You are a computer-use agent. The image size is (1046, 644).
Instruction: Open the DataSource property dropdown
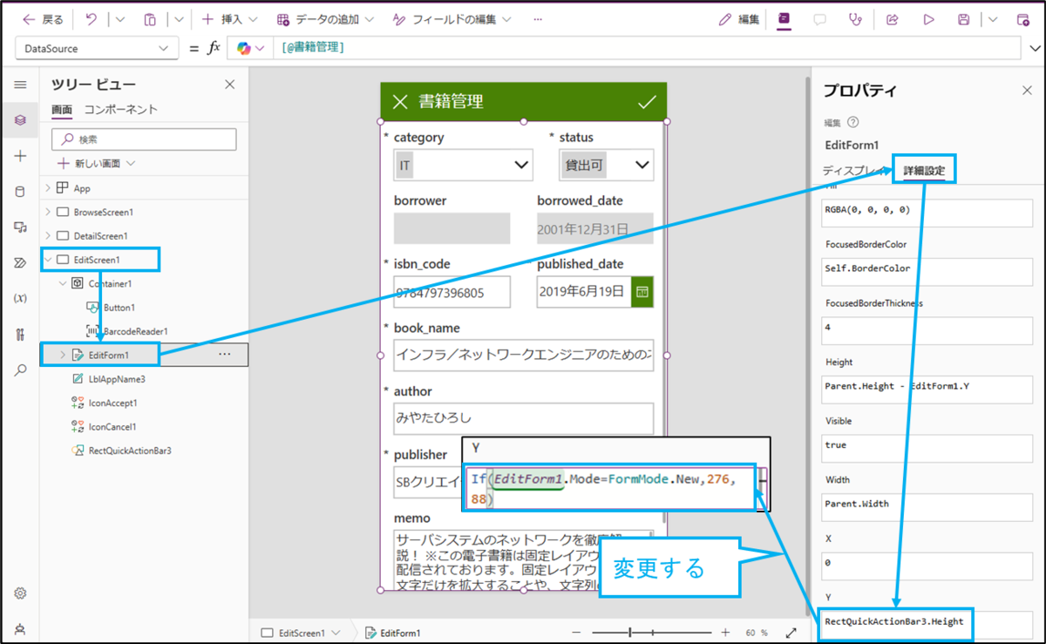coord(97,49)
